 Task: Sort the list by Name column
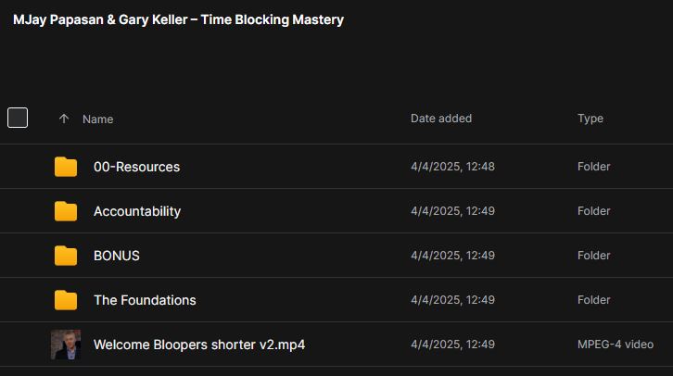click(98, 119)
